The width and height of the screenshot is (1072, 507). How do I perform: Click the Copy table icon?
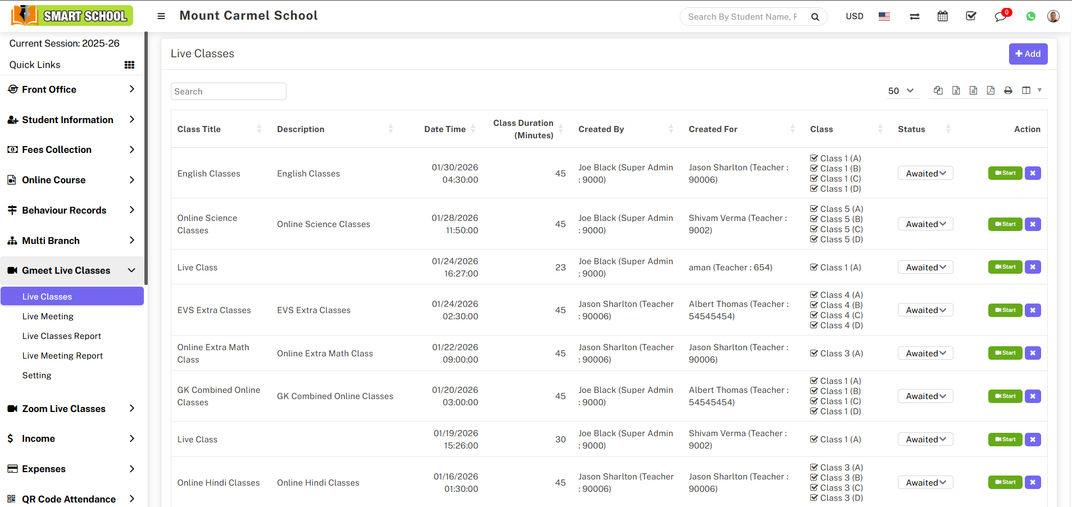938,90
